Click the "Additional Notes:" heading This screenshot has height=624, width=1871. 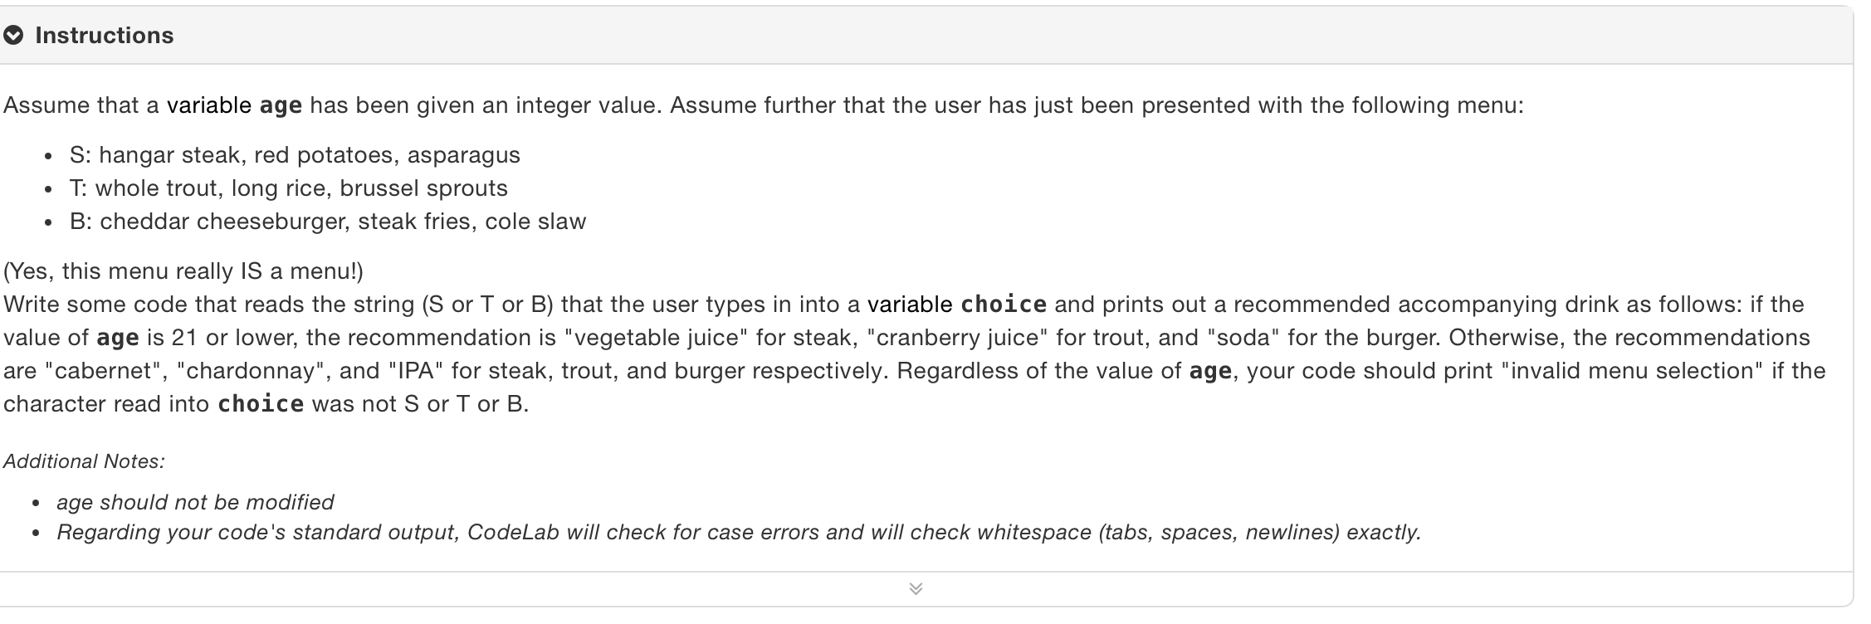pyautogui.click(x=84, y=461)
